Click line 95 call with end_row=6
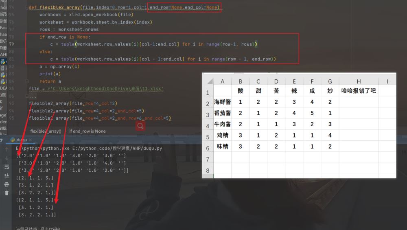This screenshot has height=230, width=407. pos(100,118)
